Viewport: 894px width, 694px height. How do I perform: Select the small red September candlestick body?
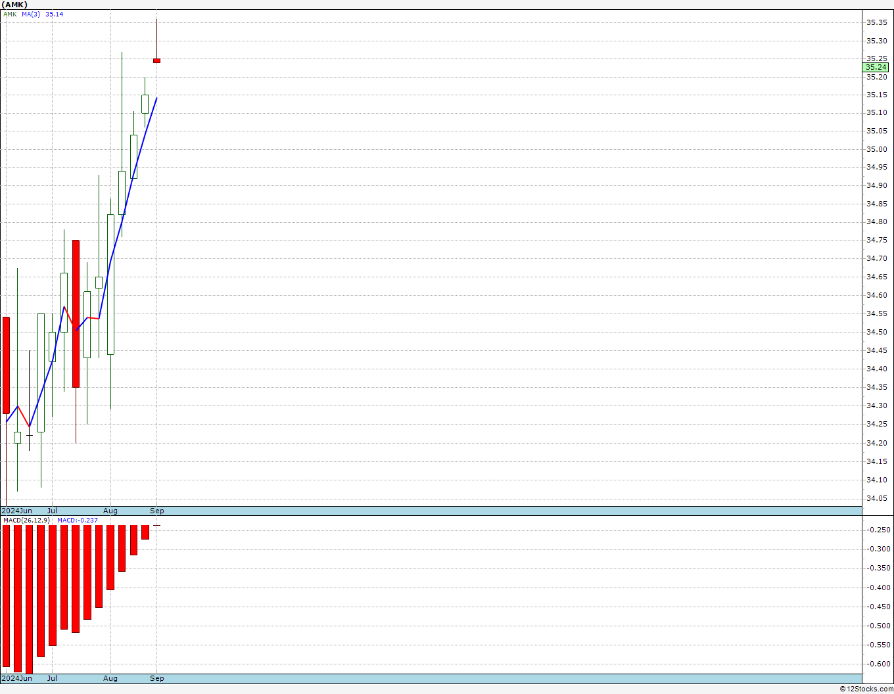[x=156, y=61]
